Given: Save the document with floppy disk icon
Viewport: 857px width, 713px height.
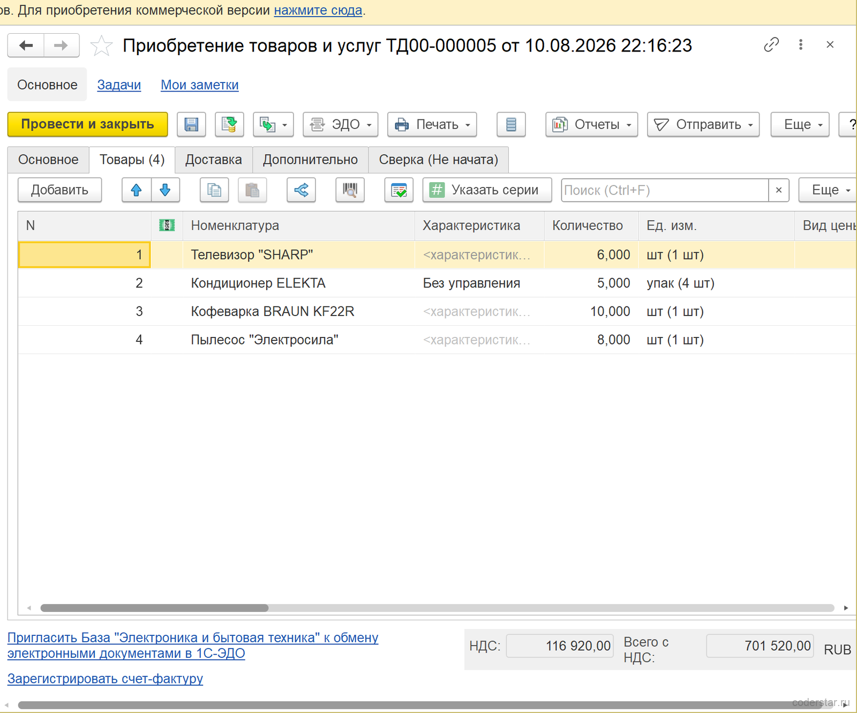Looking at the screenshot, I should (x=191, y=124).
